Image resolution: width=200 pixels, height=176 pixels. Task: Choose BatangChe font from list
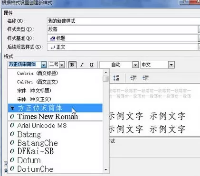(x=55, y=143)
